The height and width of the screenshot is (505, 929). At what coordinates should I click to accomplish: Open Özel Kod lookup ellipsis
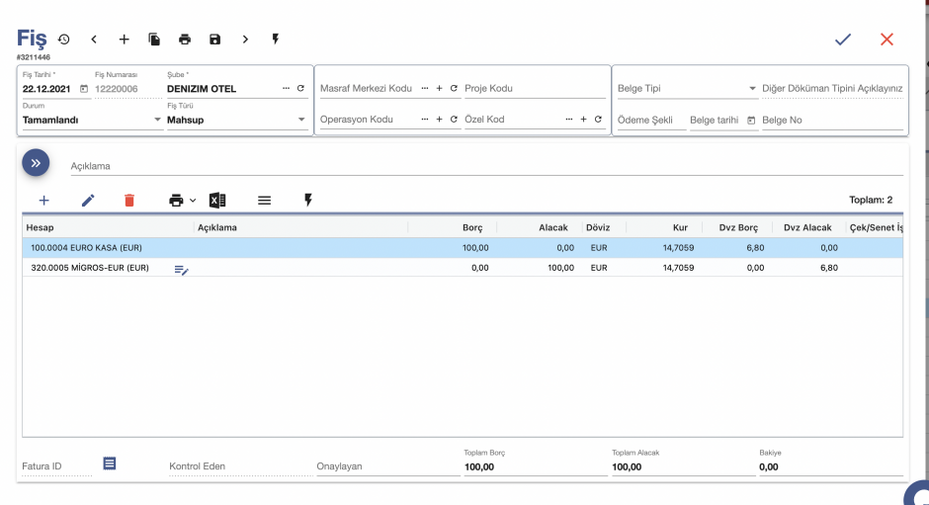[569, 120]
